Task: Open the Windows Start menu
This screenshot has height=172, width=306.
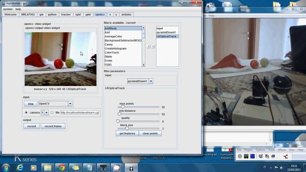Action: click(x=6, y=168)
